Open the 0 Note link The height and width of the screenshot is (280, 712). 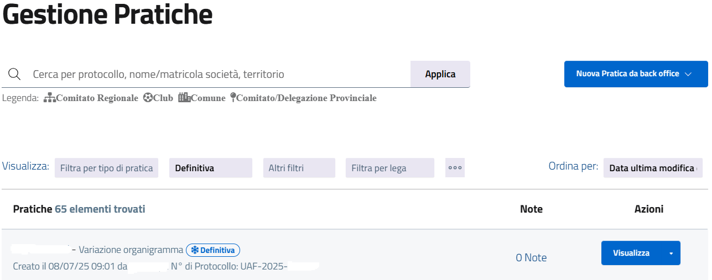click(x=531, y=257)
